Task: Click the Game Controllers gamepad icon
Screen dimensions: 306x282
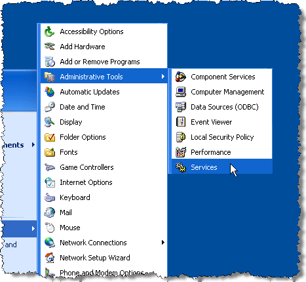Action: coord(50,167)
